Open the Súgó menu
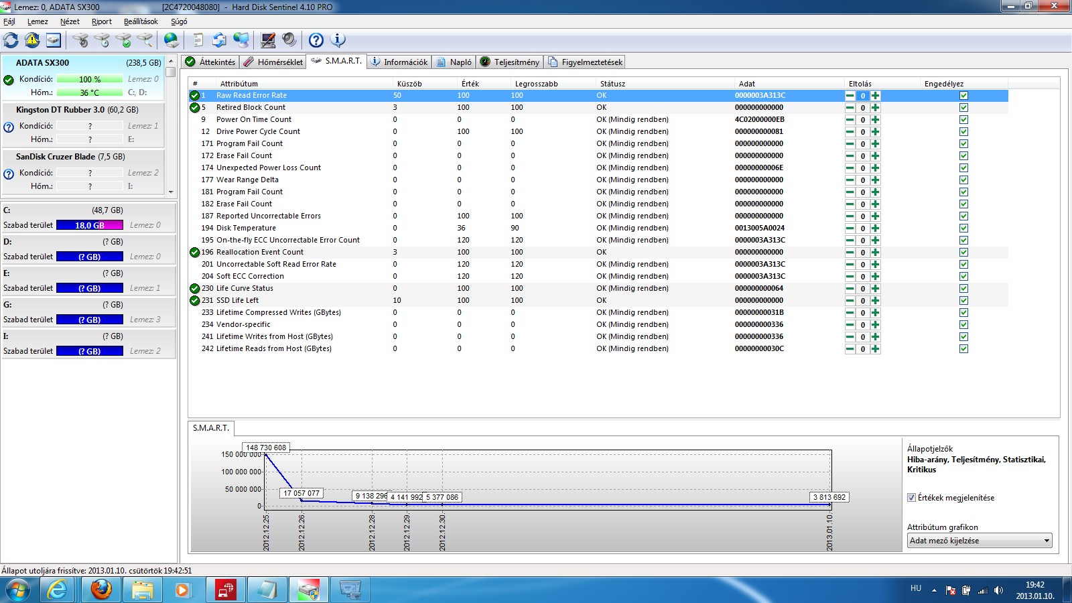Viewport: 1072px width, 603px height. coord(179,21)
